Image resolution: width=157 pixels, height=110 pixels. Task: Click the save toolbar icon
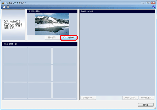[8, 7]
